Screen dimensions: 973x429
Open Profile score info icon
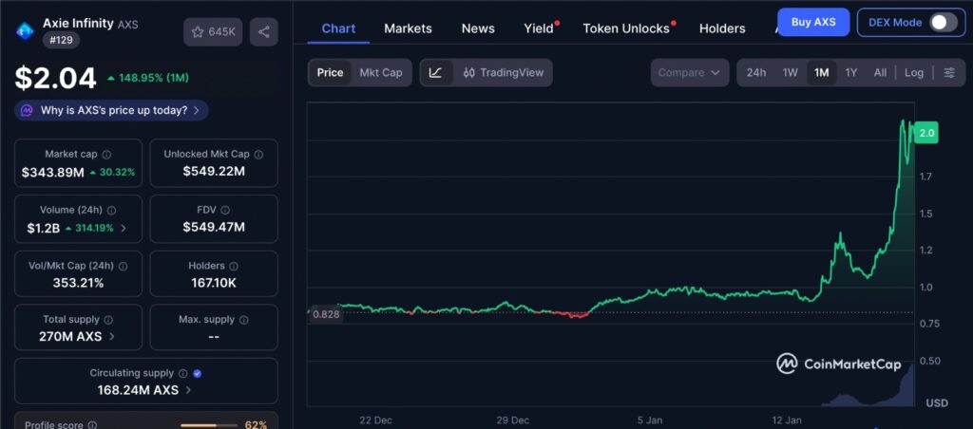(x=92, y=425)
